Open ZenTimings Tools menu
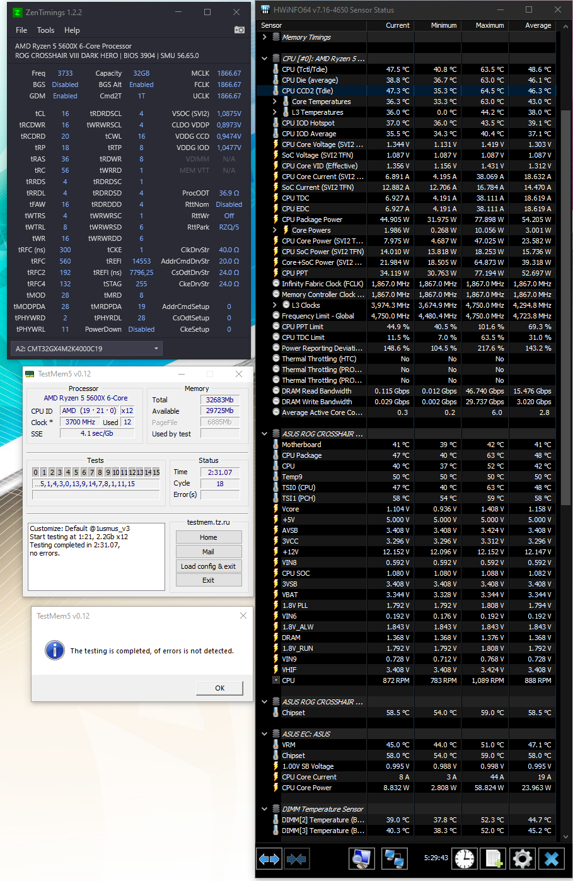Screen dimensions: 573x881 [45, 30]
